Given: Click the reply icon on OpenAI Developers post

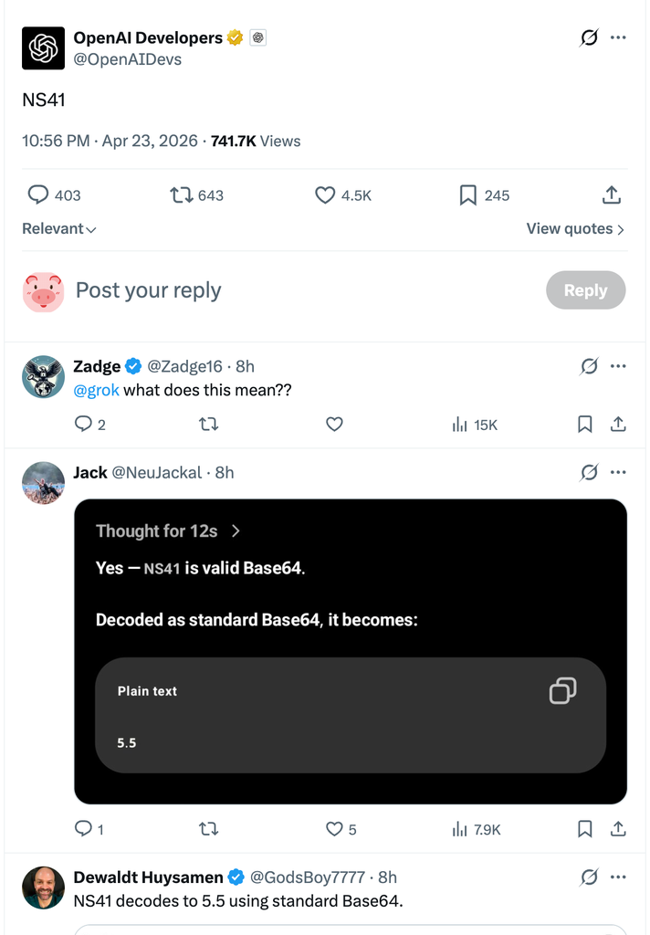Looking at the screenshot, I should (38, 194).
